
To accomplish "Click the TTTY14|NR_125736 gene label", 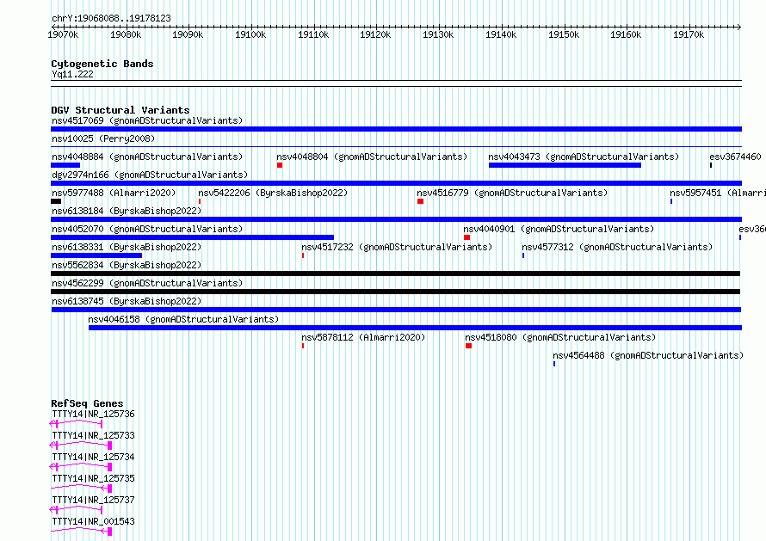I will click(x=93, y=414).
